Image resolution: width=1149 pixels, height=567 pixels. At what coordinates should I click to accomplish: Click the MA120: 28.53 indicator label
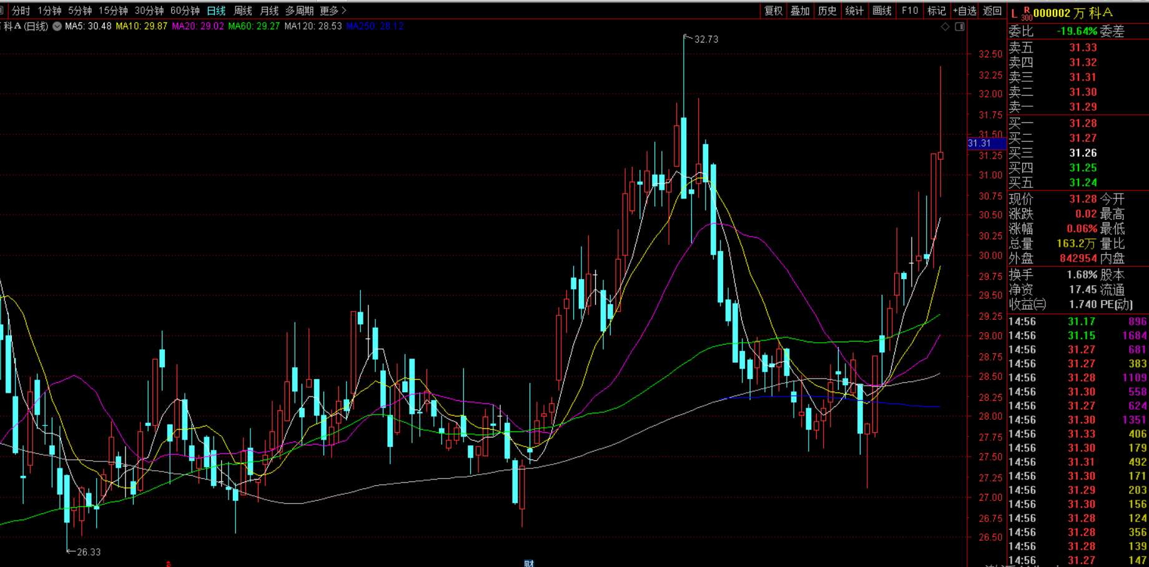point(313,26)
